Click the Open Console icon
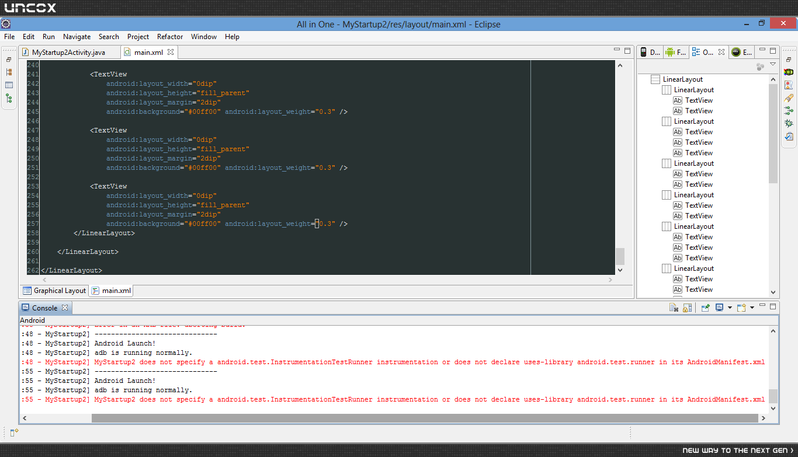 [741, 308]
